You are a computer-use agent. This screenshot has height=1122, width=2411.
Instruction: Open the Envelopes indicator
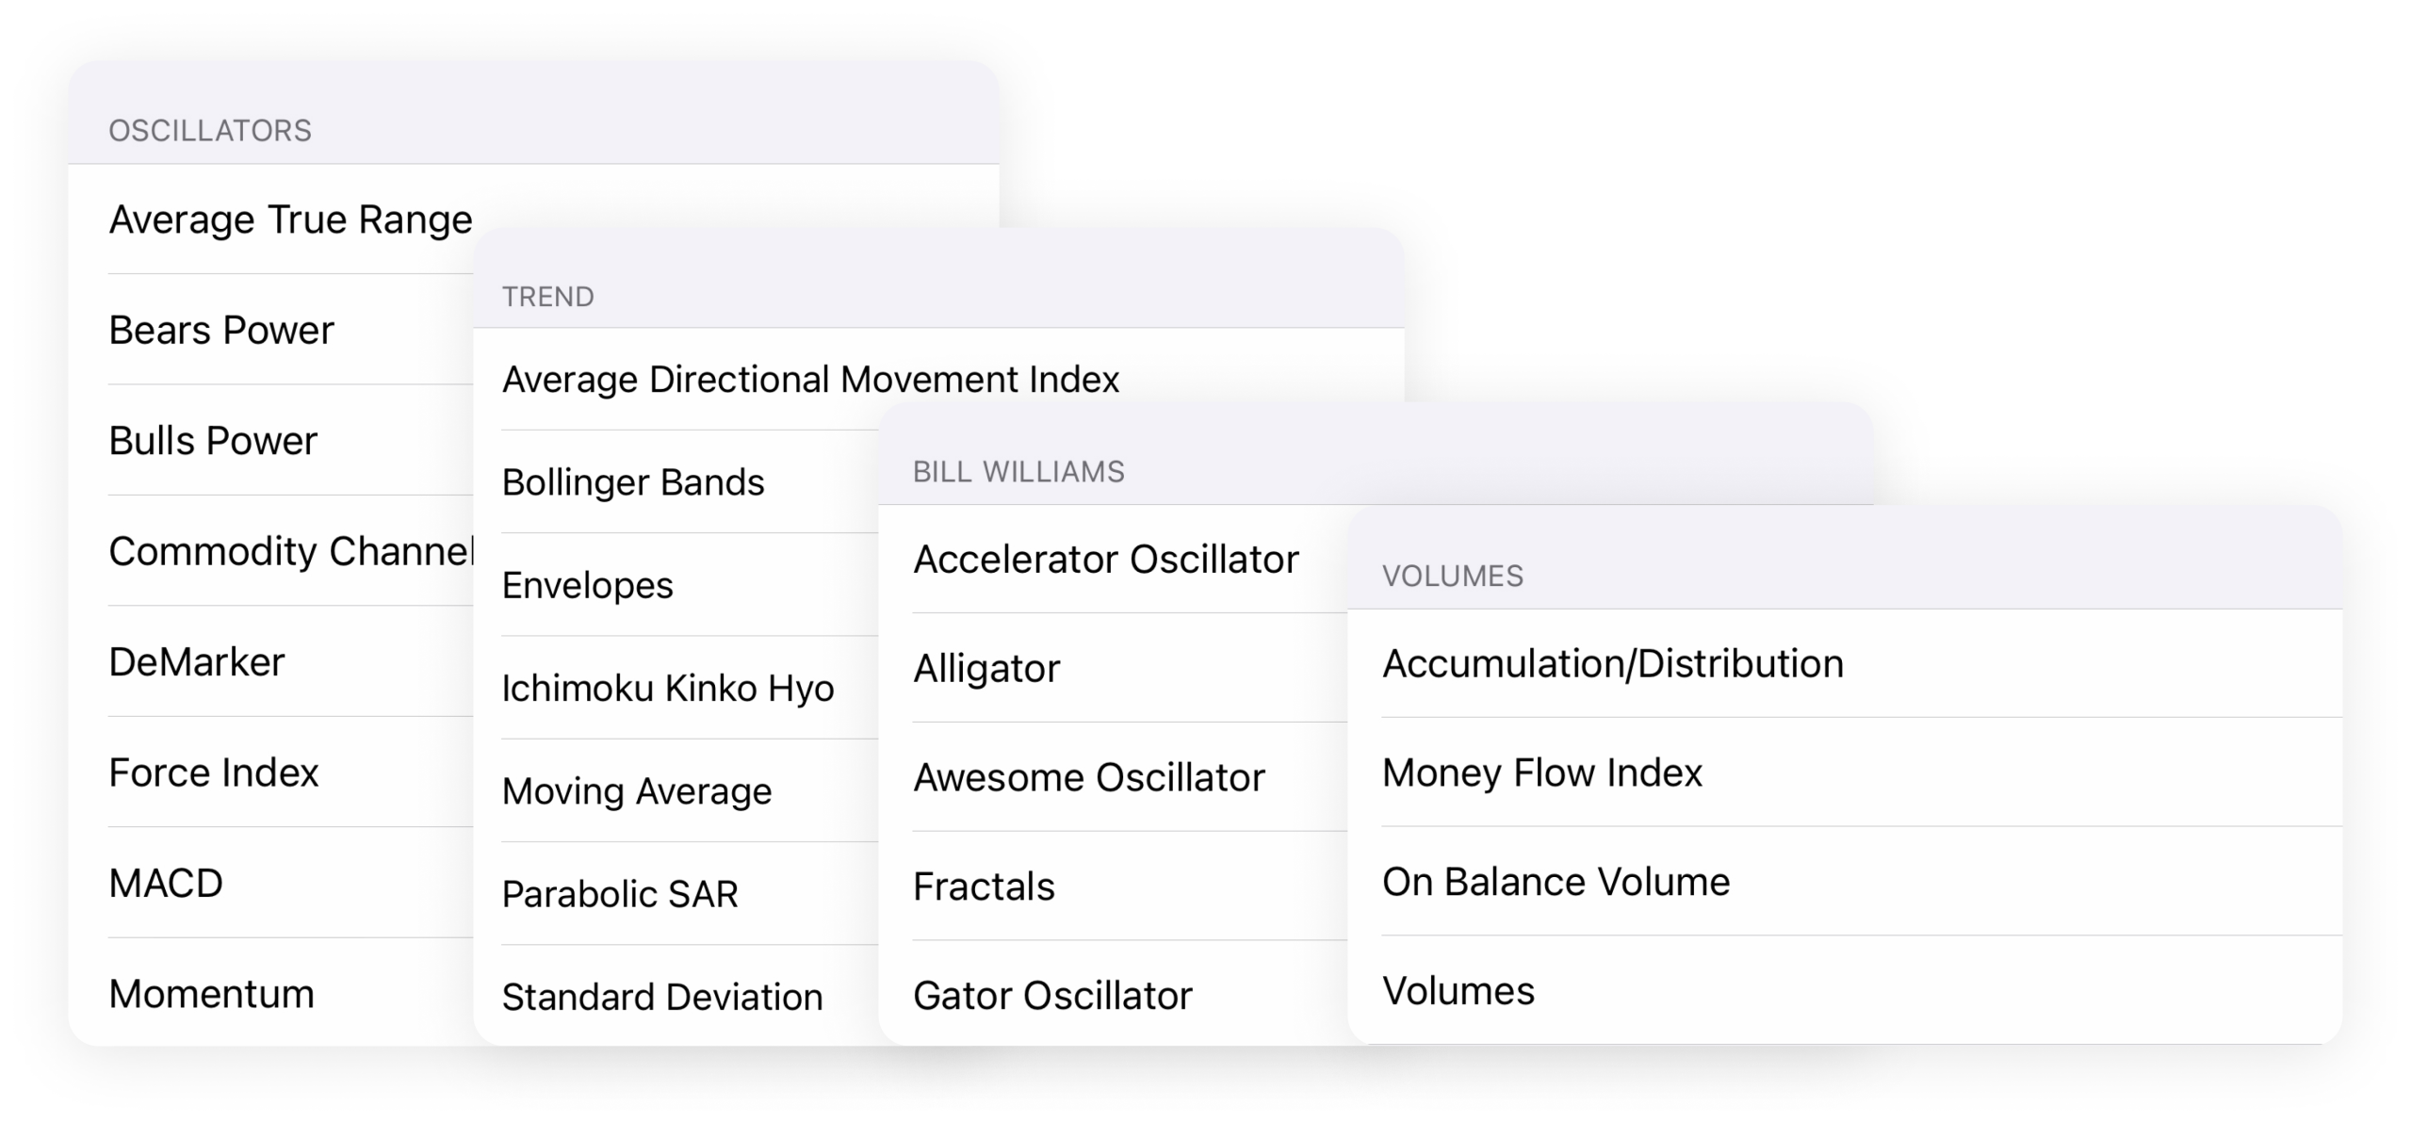pyautogui.click(x=587, y=586)
